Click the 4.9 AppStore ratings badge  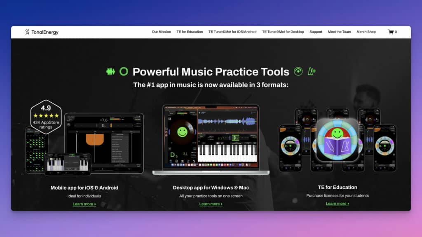point(46,117)
